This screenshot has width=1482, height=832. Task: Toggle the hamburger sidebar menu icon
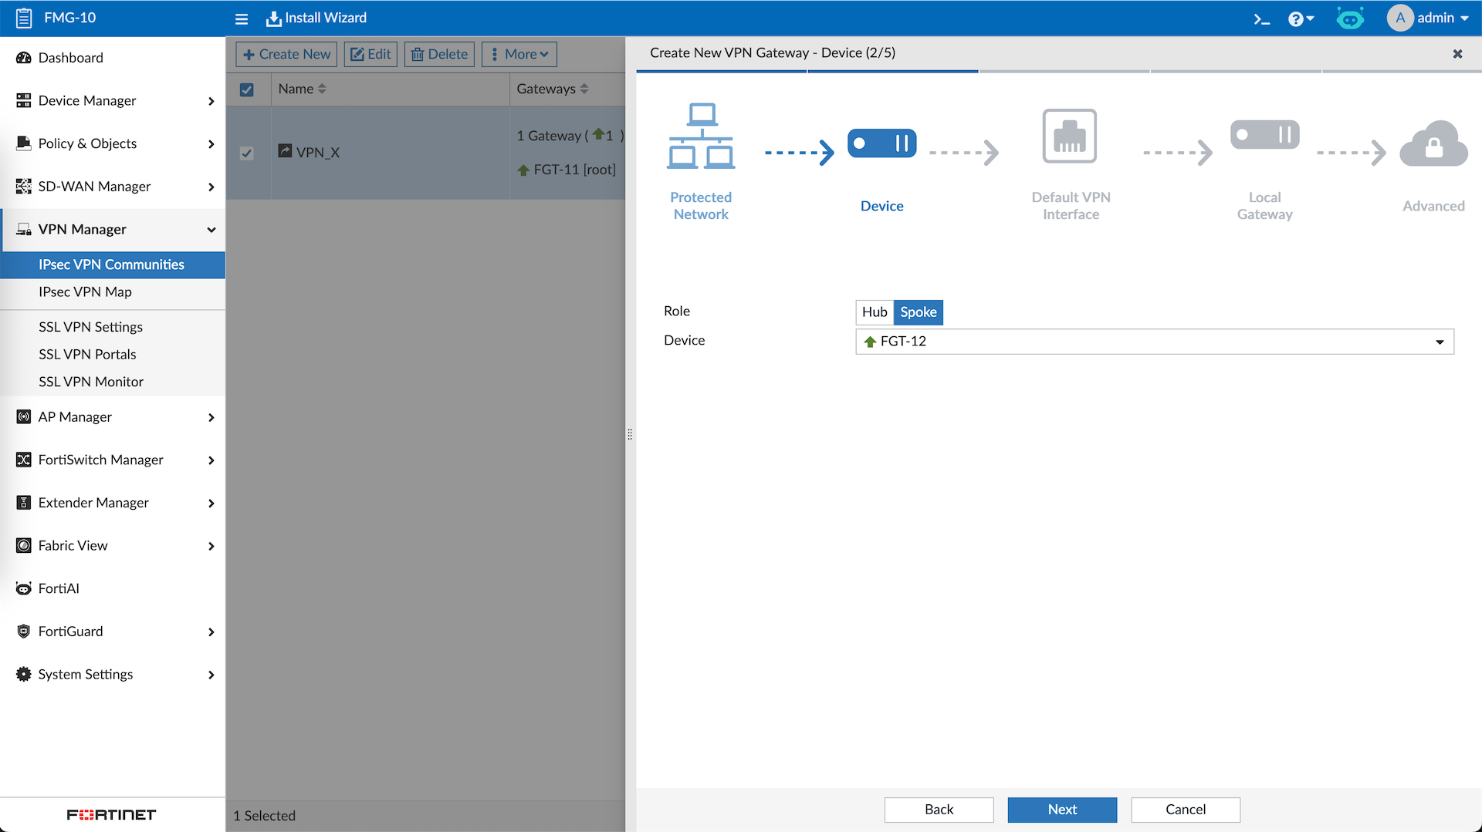242,19
